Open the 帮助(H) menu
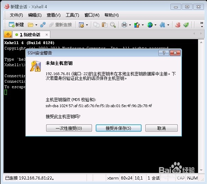The height and width of the screenshot is (184, 207). [112, 15]
